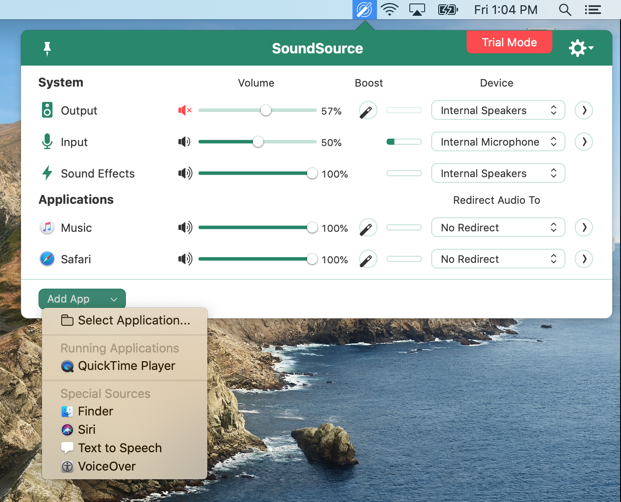Click the battery status icon

[x=448, y=10]
